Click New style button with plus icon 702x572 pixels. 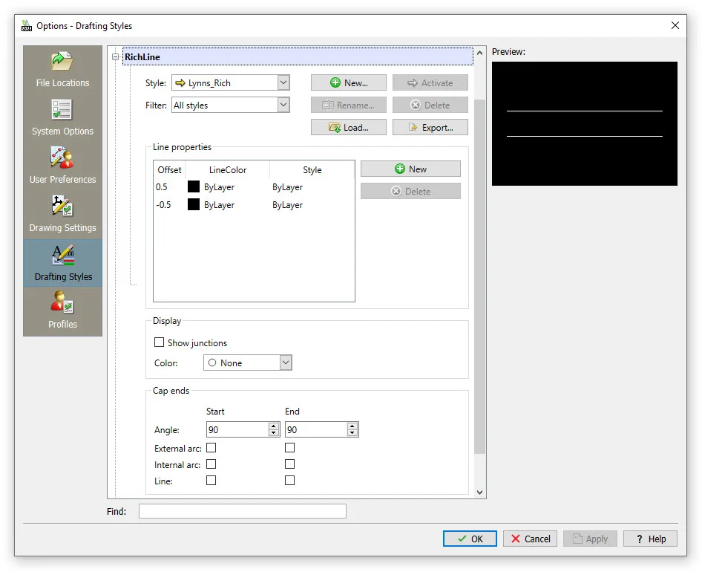point(348,83)
